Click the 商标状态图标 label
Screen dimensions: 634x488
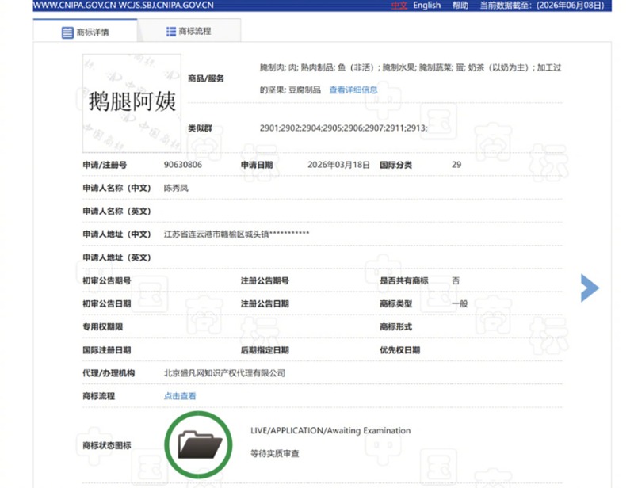point(107,445)
